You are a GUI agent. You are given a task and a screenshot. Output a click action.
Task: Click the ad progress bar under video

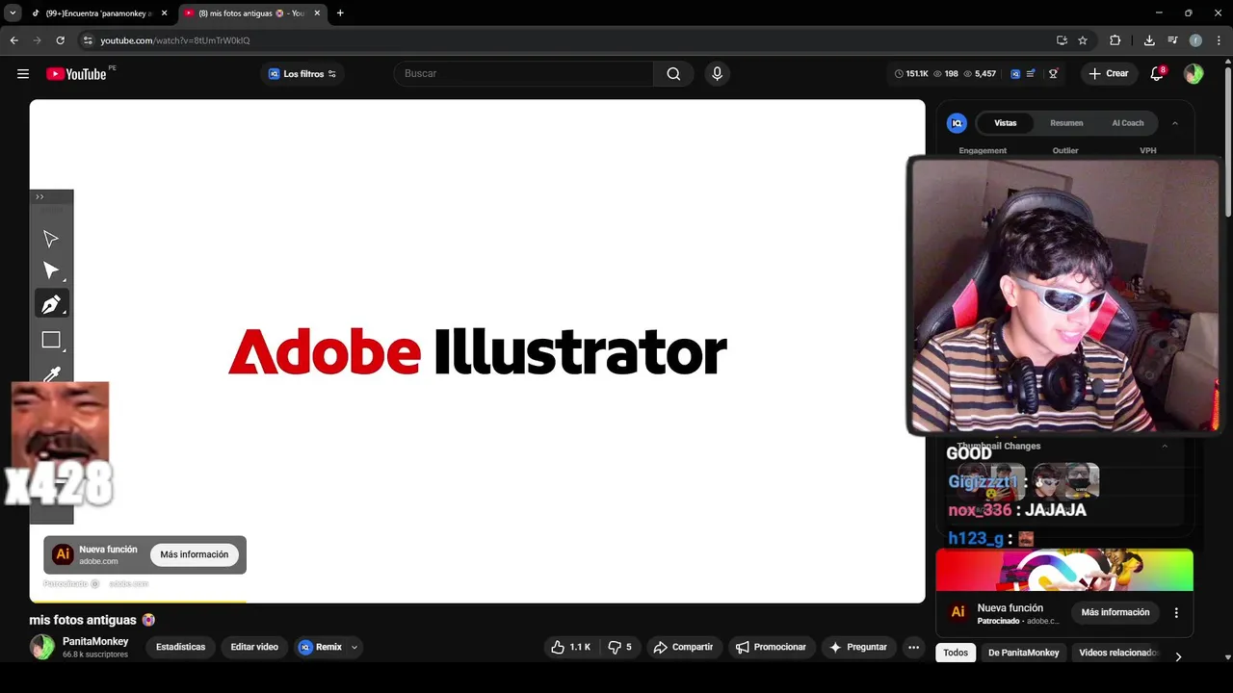477,603
